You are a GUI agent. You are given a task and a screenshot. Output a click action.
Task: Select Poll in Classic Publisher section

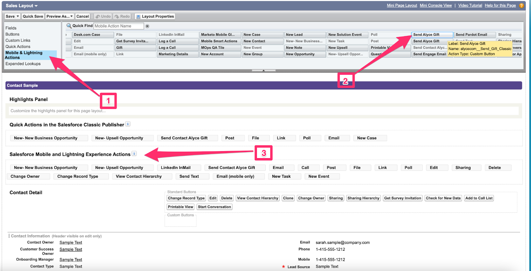(310, 138)
